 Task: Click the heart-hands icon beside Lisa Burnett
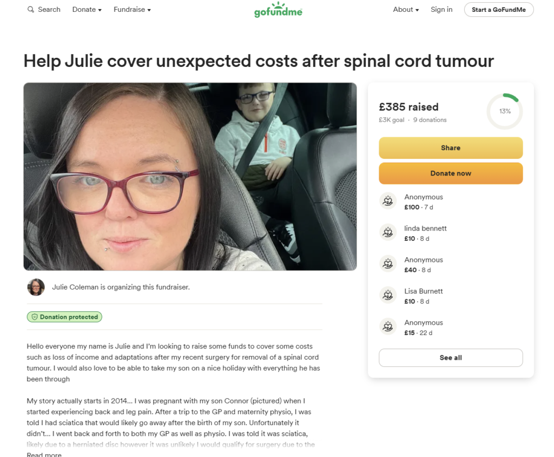coord(388,295)
